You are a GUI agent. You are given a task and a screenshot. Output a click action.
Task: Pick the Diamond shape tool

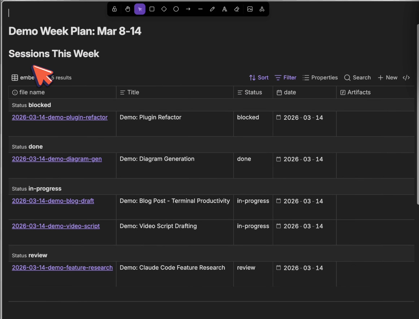[x=164, y=9]
